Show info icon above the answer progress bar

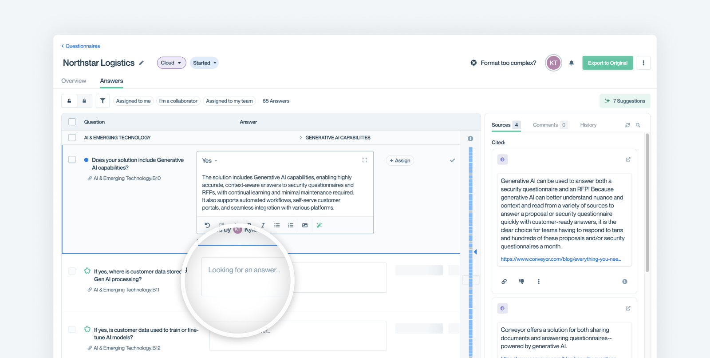(x=470, y=139)
